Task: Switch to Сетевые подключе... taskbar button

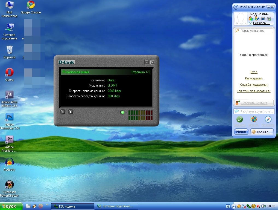Action: (116, 206)
